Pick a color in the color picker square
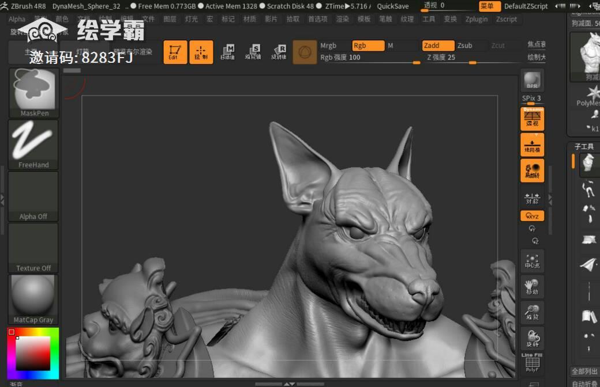600x387 pixels. (33, 354)
